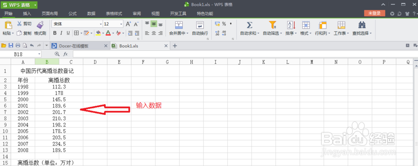Toggle middle vertical alignment (highlighted)
Image resolution: width=418 pixels, height=166 pixels.
[153, 24]
